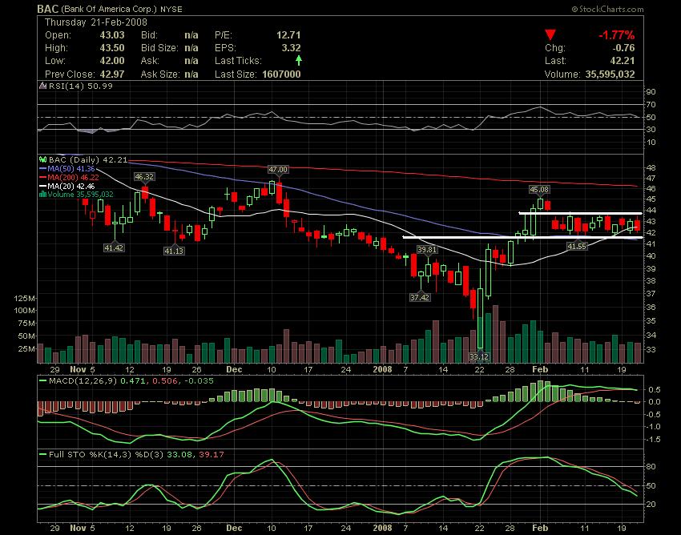Click the 48 price axis label
681x535 pixels.
(651, 167)
